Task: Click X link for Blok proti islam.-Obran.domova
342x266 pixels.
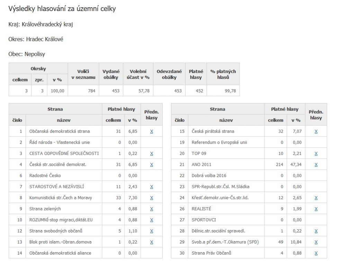Action: click(x=152, y=242)
